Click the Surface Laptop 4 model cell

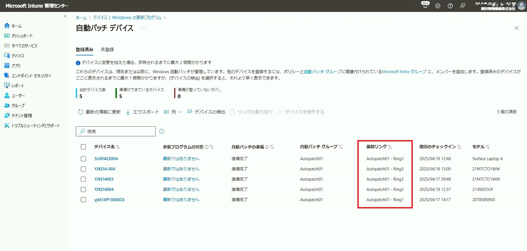487,159
